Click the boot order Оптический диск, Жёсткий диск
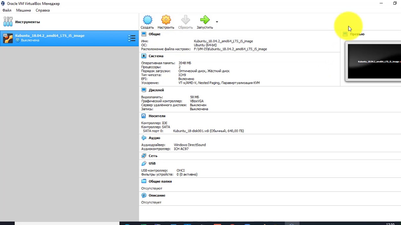Viewport: 401px width, 225px height. click(x=204, y=71)
